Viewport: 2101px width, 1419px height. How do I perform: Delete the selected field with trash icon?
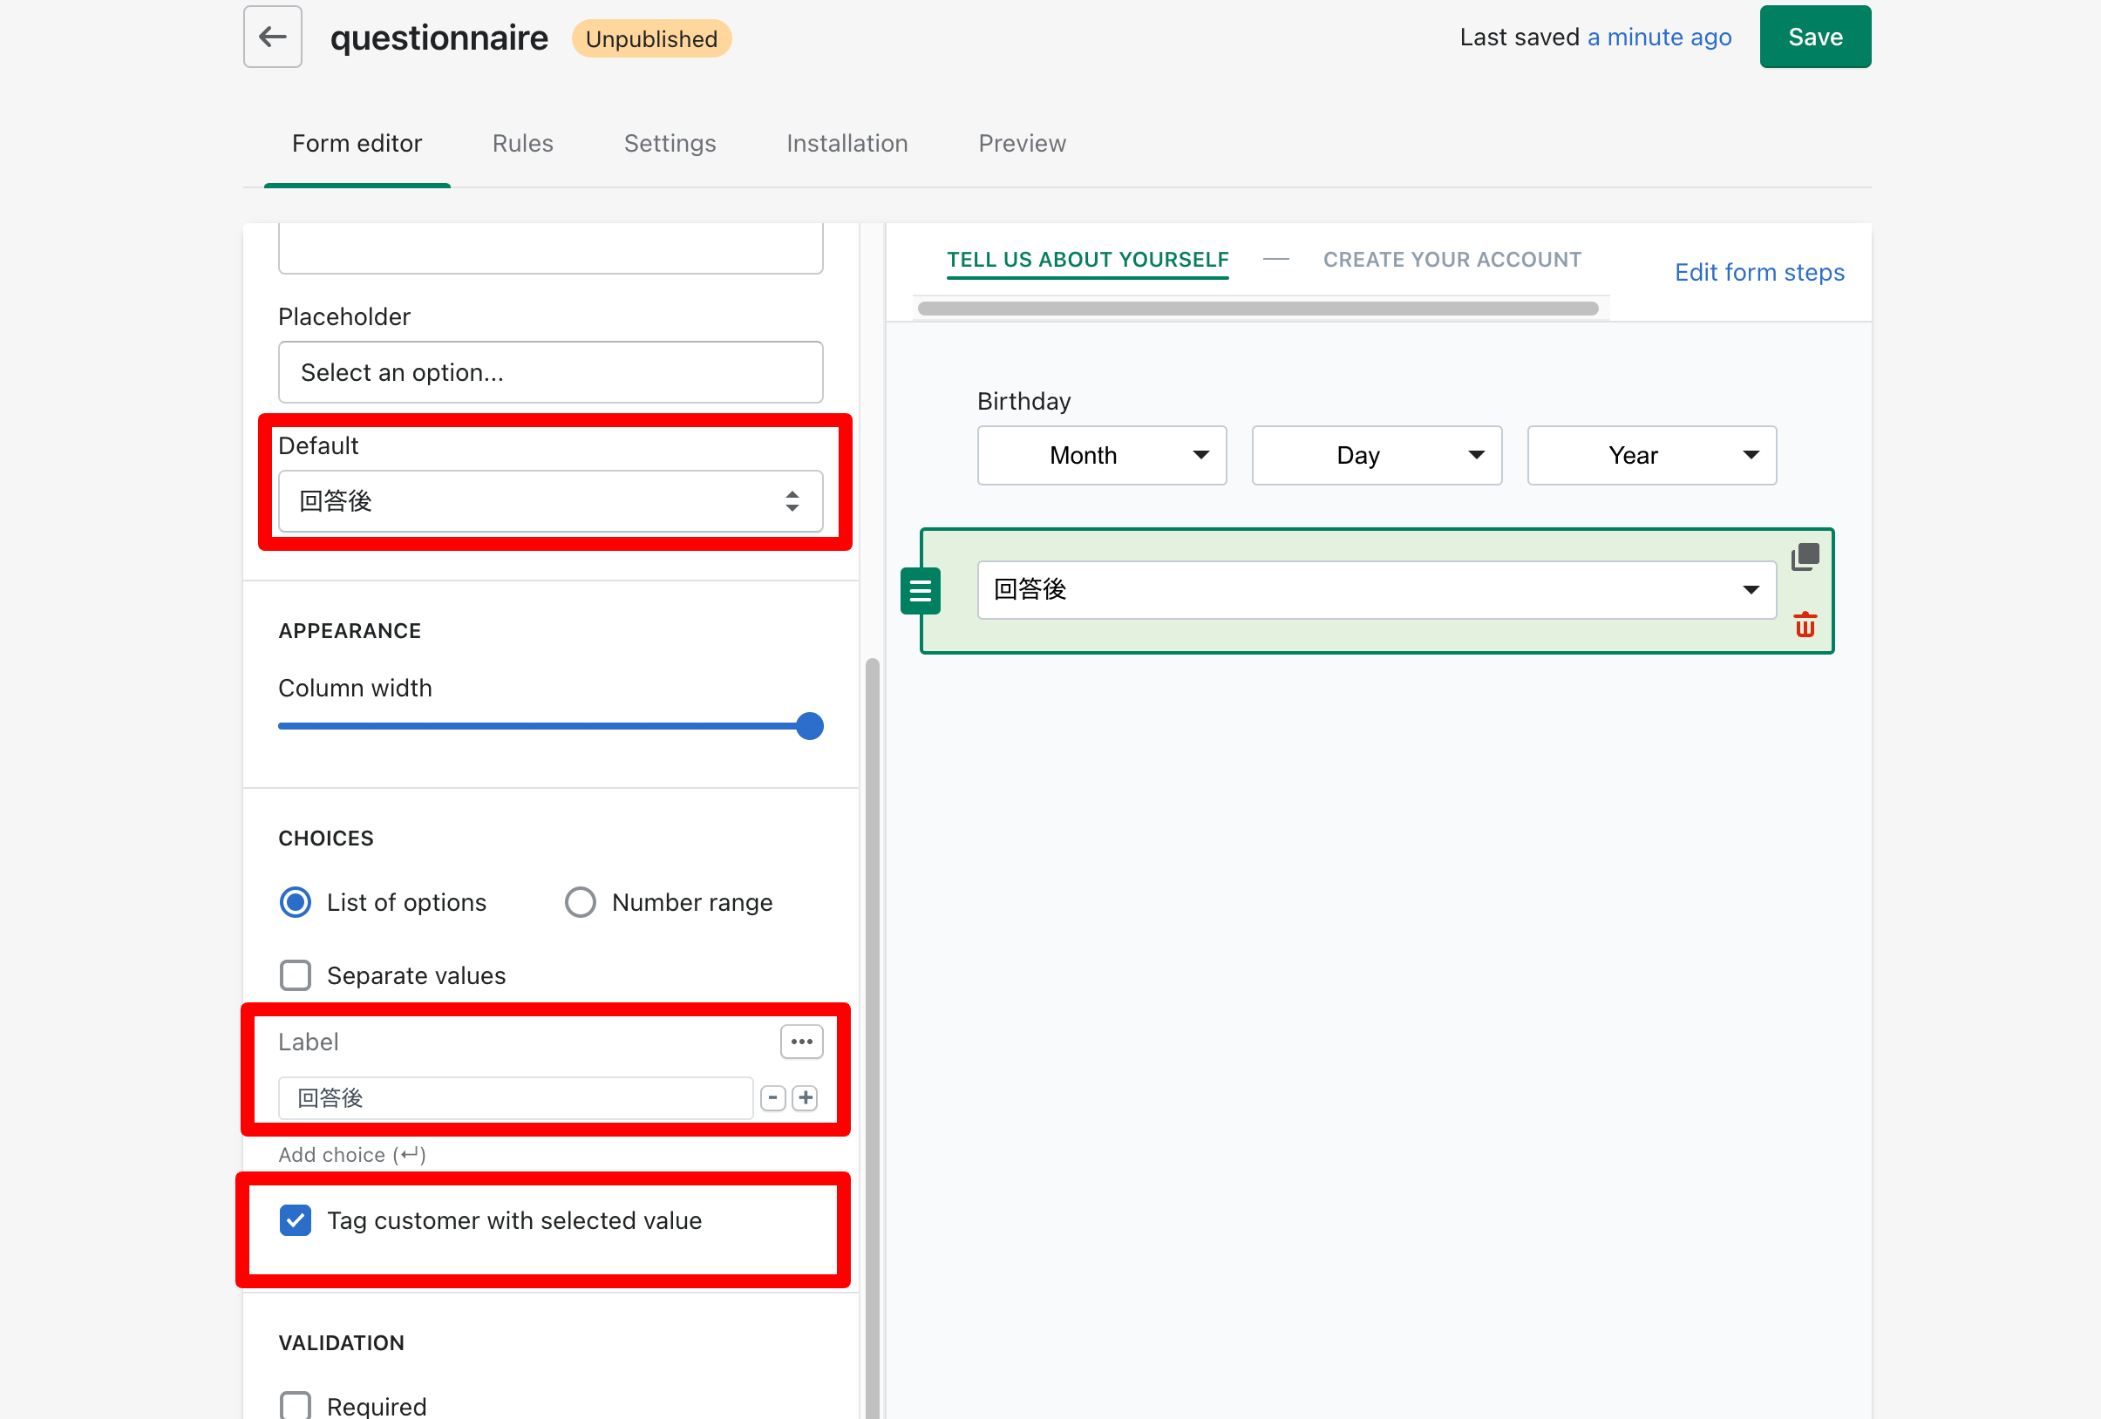1805,625
